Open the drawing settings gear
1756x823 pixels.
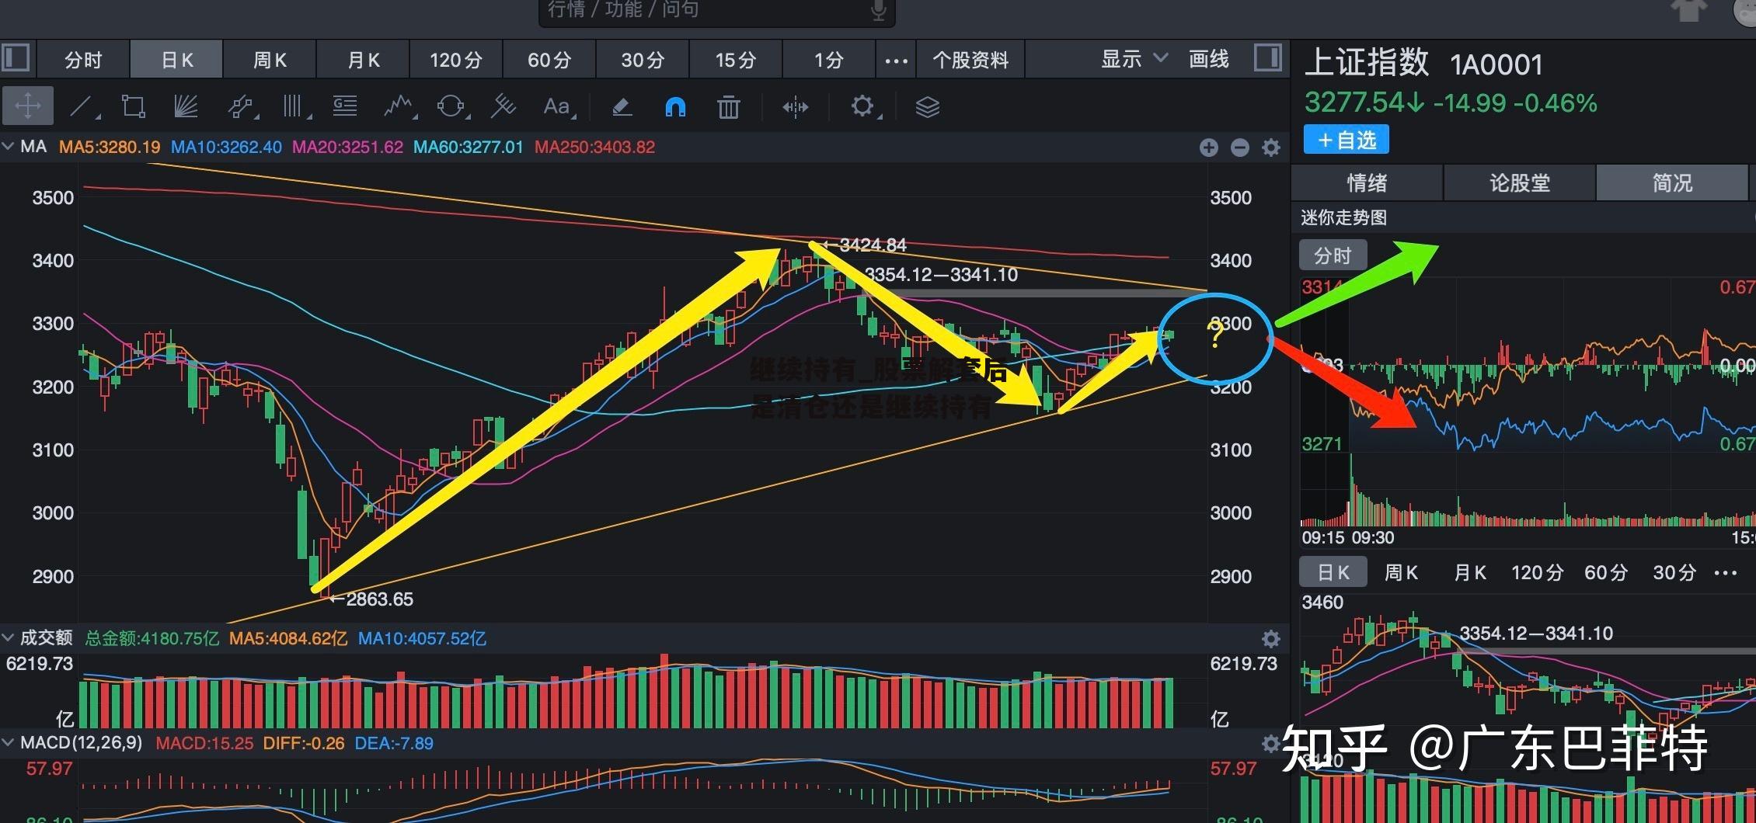(x=863, y=106)
